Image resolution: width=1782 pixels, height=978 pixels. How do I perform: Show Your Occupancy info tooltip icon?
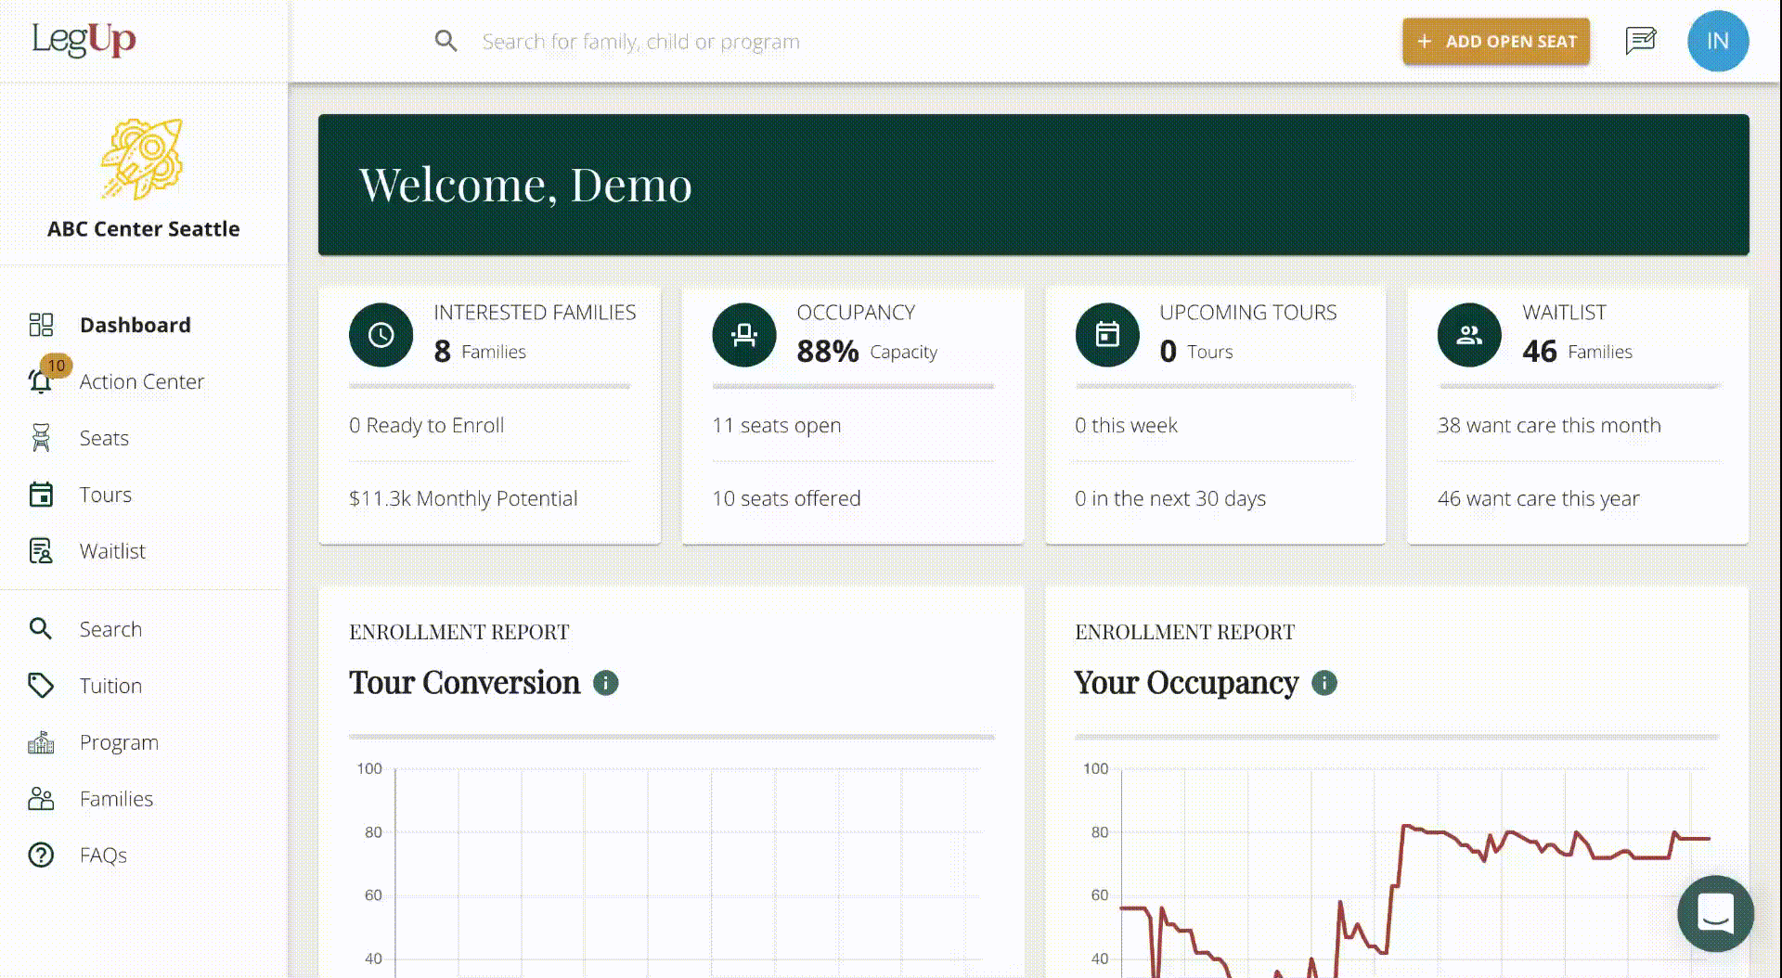tap(1324, 683)
